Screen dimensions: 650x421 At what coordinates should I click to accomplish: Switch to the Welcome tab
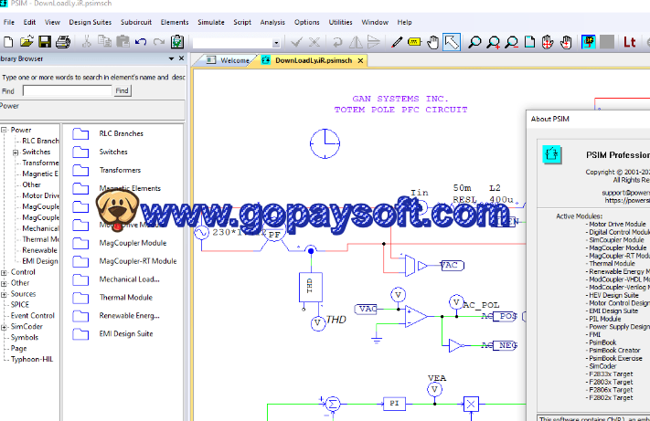(234, 60)
